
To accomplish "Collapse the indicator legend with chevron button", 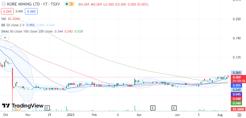I will (5, 38).
